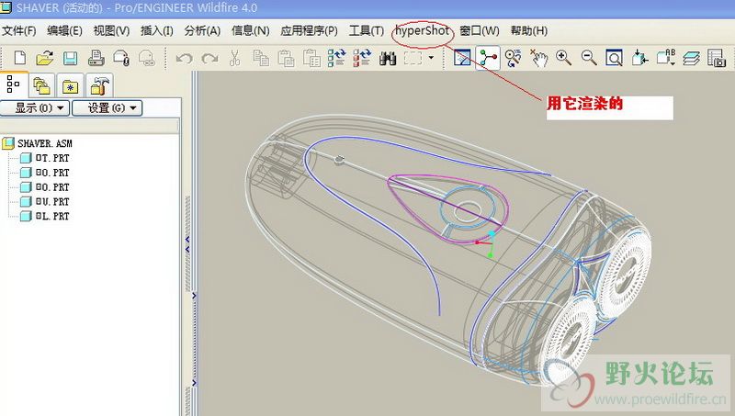Open the 文件(F) menu
Viewport: 735px width, 416px height.
(x=19, y=31)
